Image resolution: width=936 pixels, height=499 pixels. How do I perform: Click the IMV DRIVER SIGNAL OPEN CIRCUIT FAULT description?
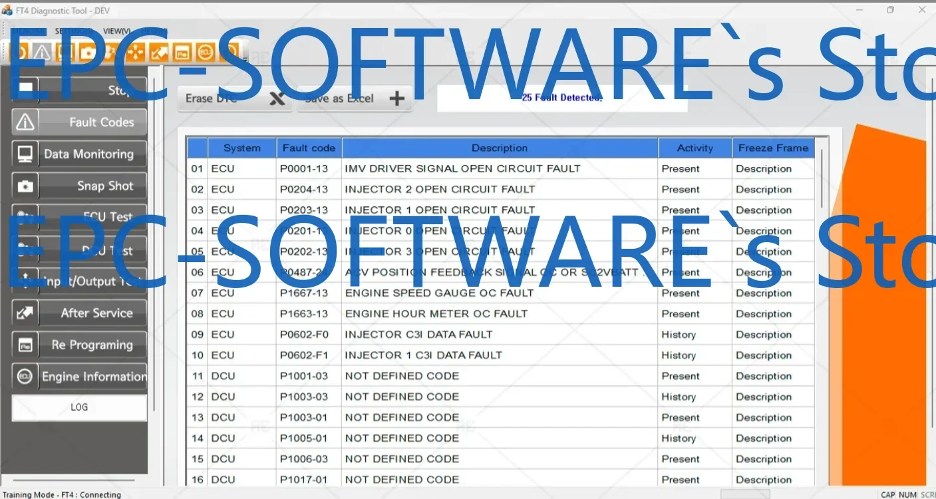pyautogui.click(x=462, y=168)
